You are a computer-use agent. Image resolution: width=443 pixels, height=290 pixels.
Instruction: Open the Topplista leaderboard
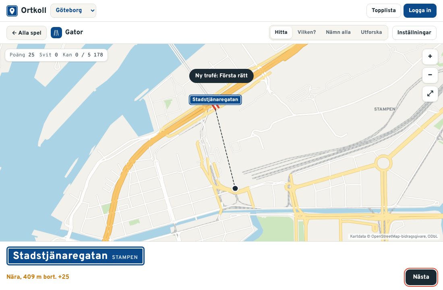coord(384,10)
